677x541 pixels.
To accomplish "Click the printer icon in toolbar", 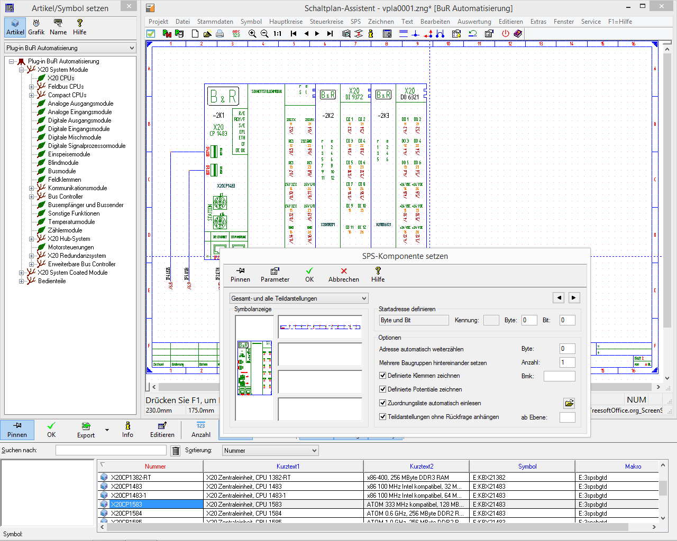I will coord(219,33).
